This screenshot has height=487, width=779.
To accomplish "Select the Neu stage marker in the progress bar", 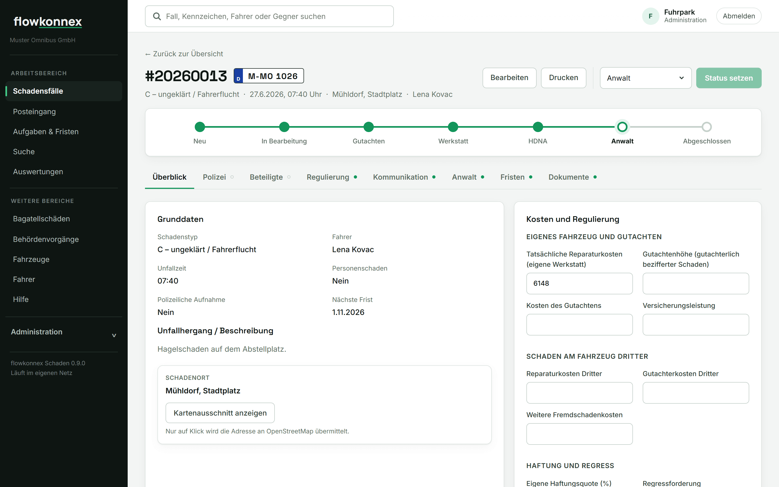I will pyautogui.click(x=200, y=127).
